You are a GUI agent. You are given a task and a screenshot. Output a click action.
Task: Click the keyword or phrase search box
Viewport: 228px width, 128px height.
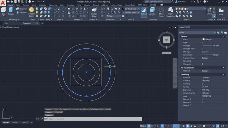point(157,1)
